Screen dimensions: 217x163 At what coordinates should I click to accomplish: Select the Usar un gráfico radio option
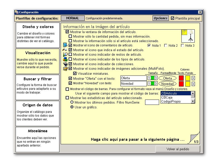(x=72, y=107)
